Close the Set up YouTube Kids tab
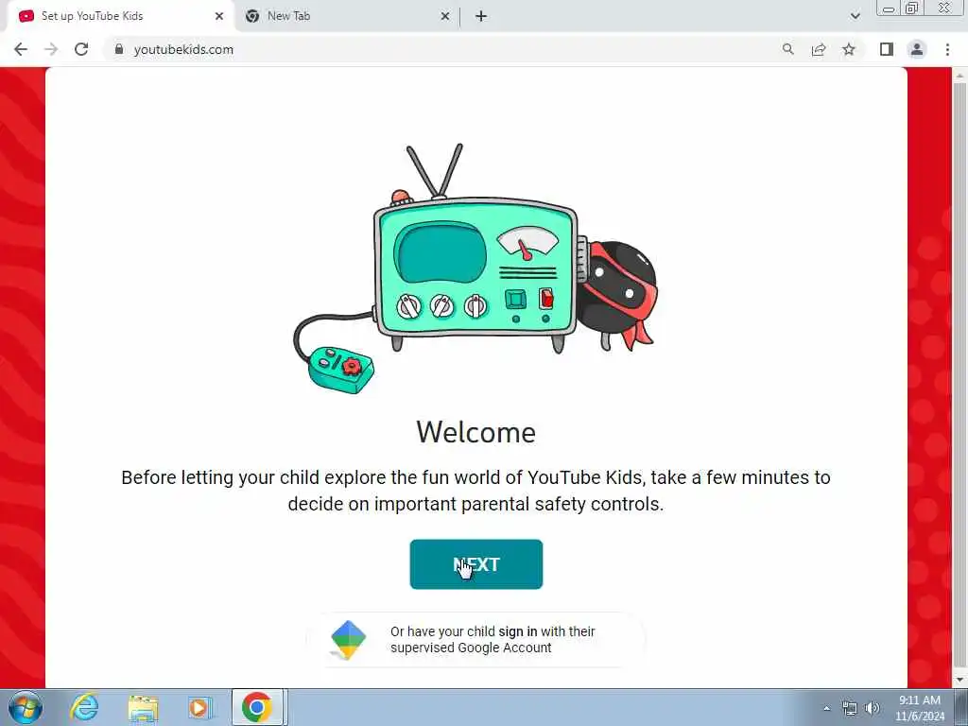 click(219, 16)
